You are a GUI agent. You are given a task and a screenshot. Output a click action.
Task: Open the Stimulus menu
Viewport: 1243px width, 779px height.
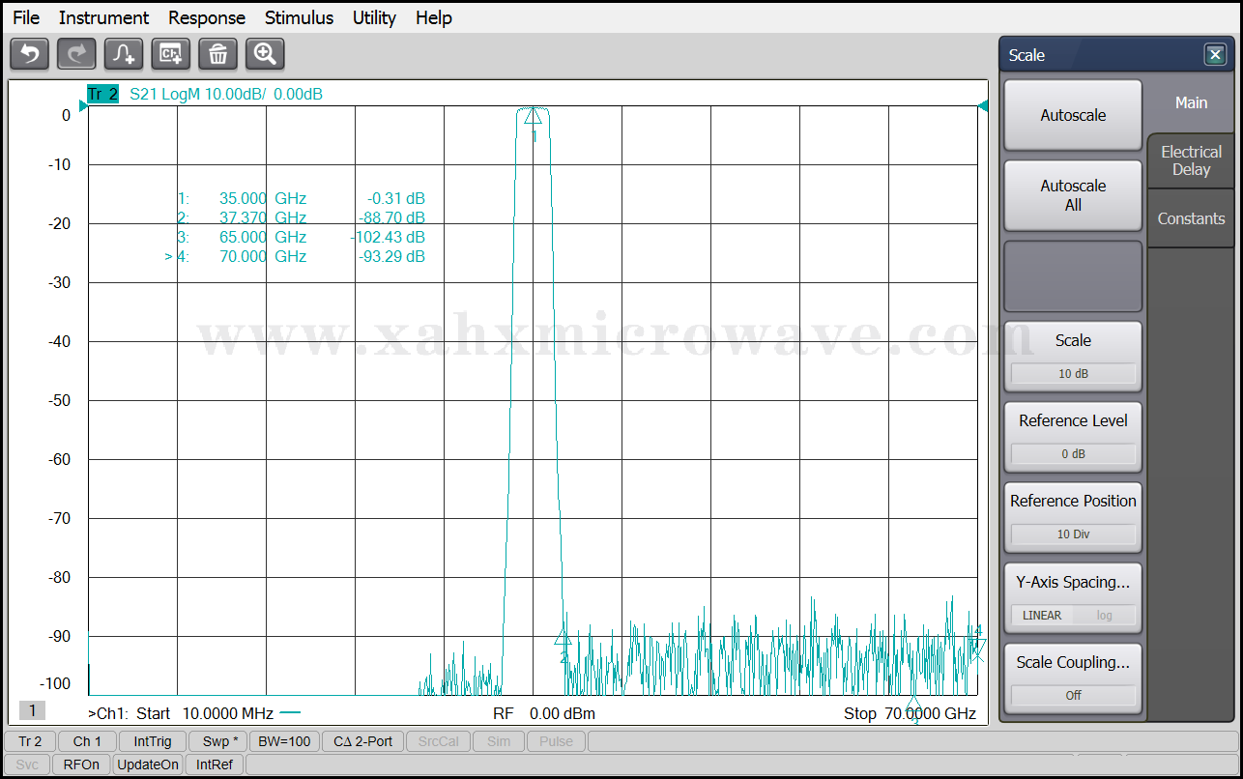coord(299,17)
